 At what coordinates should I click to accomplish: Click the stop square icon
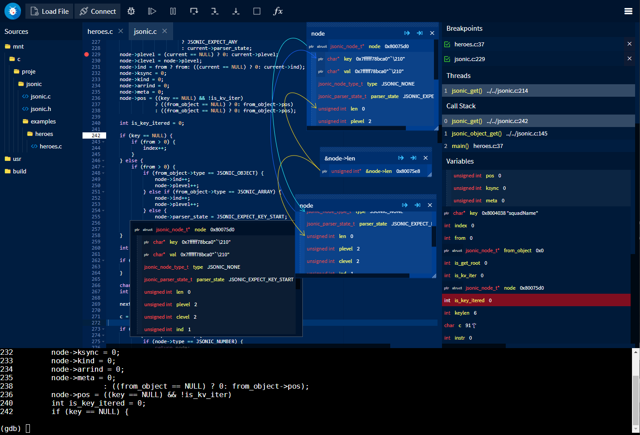point(257,11)
